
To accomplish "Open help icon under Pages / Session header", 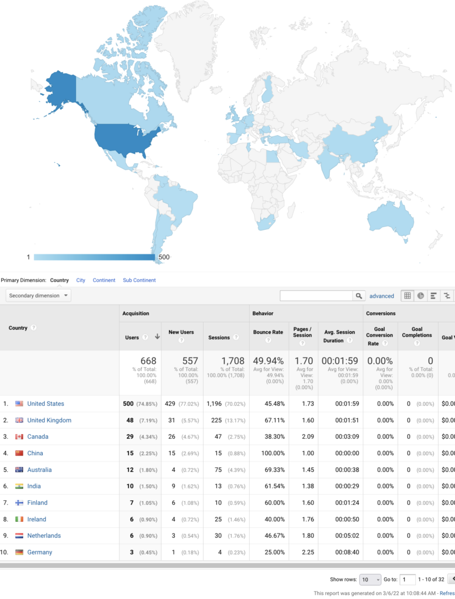I will [302, 343].
